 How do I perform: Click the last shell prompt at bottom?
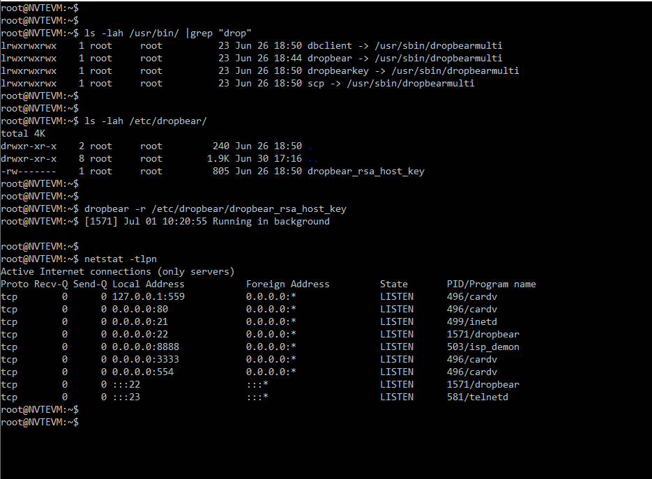tap(40, 422)
